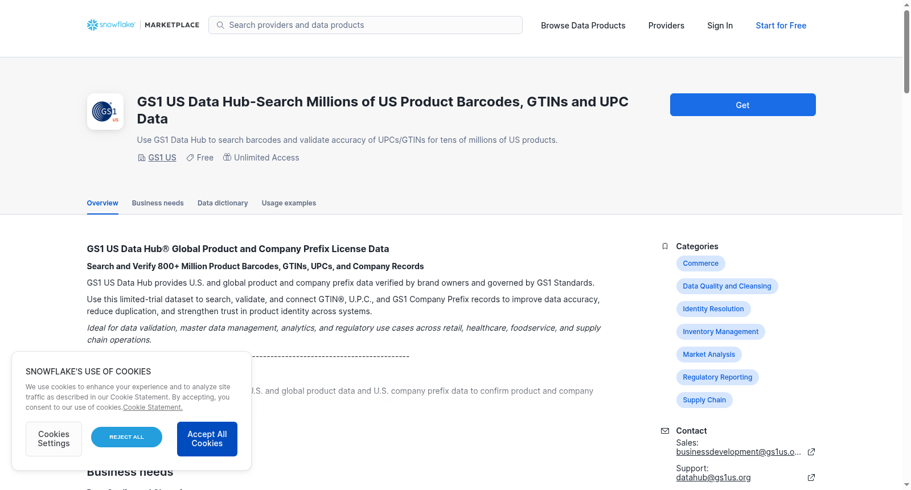The width and height of the screenshot is (911, 490).
Task: Click the datahub@gs1us.org support email
Action: point(713,477)
